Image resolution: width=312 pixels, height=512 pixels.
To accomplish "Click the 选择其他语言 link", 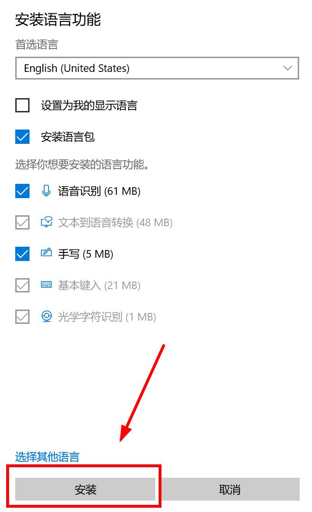I will coord(47,456).
